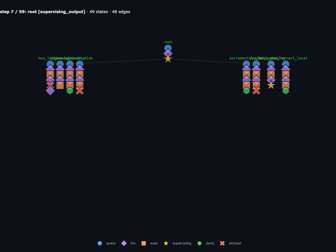
Task: Open first exec square in restart_local column
Action: tap(286, 74)
